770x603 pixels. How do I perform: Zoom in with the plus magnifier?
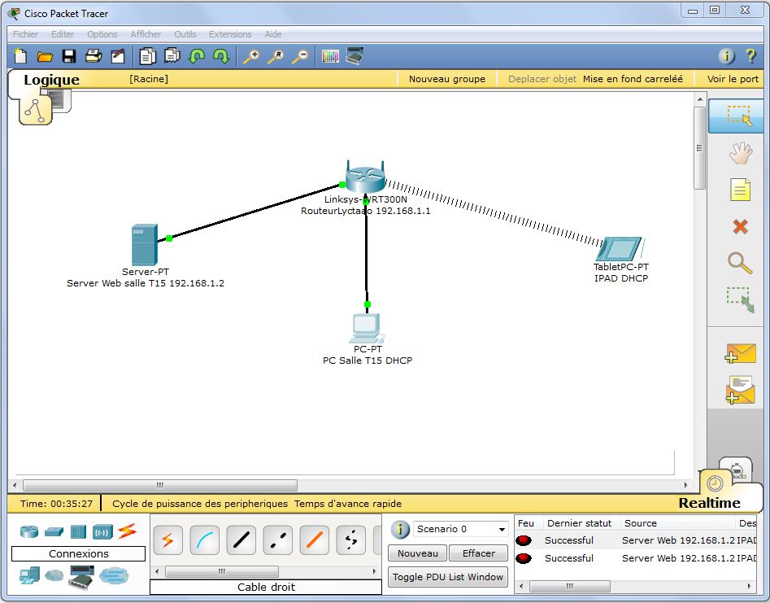coord(251,56)
